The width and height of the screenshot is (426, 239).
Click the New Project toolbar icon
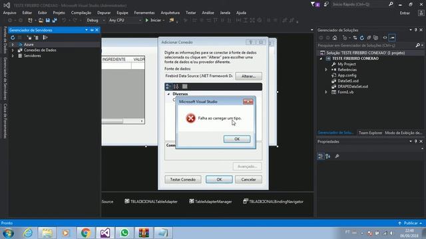30,20
